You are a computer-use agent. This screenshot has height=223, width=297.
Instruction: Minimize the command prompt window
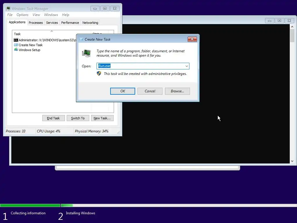pyautogui.click(x=269, y=21)
